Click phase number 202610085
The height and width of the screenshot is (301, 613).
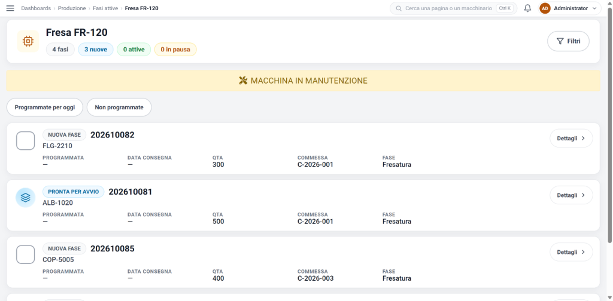(x=113, y=249)
